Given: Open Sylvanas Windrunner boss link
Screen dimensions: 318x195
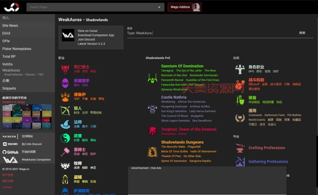Looking at the screenshot, I should 174,89.
